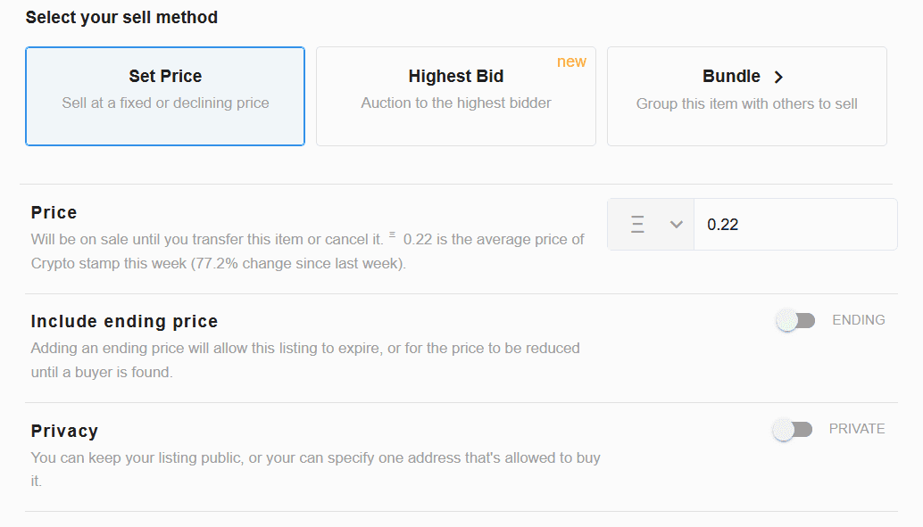923x527 pixels.
Task: Choose the Highest Bid sell method
Action: click(455, 96)
